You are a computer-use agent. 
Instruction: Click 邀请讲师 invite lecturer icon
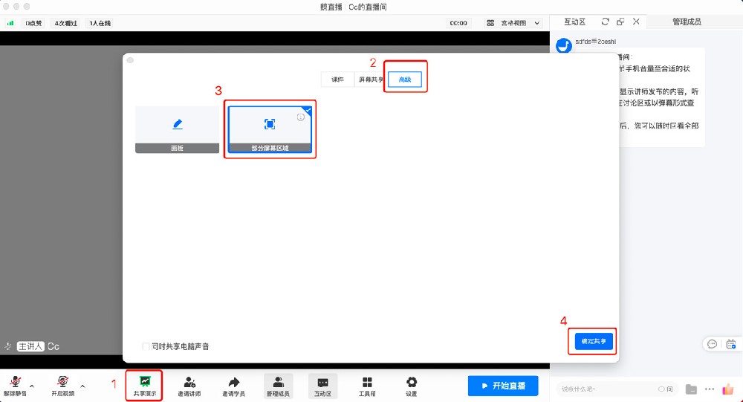click(189, 386)
